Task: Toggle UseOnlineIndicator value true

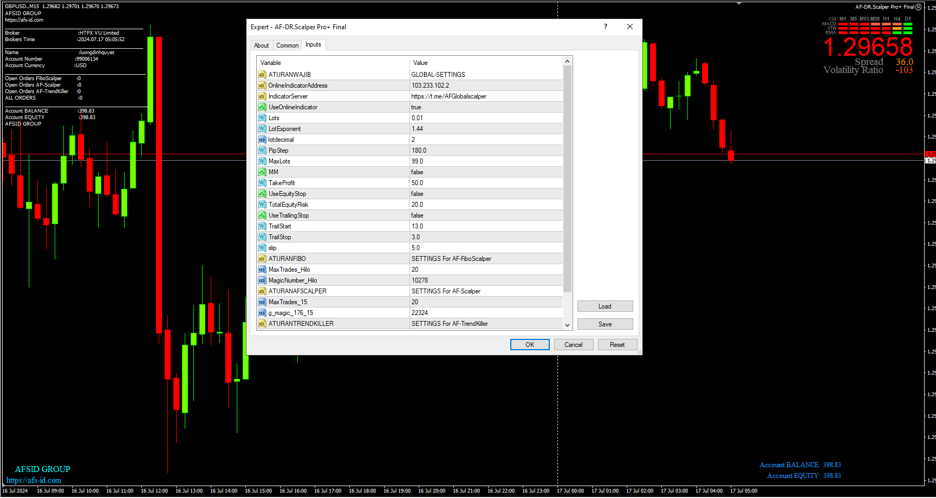Action: pyautogui.click(x=486, y=107)
